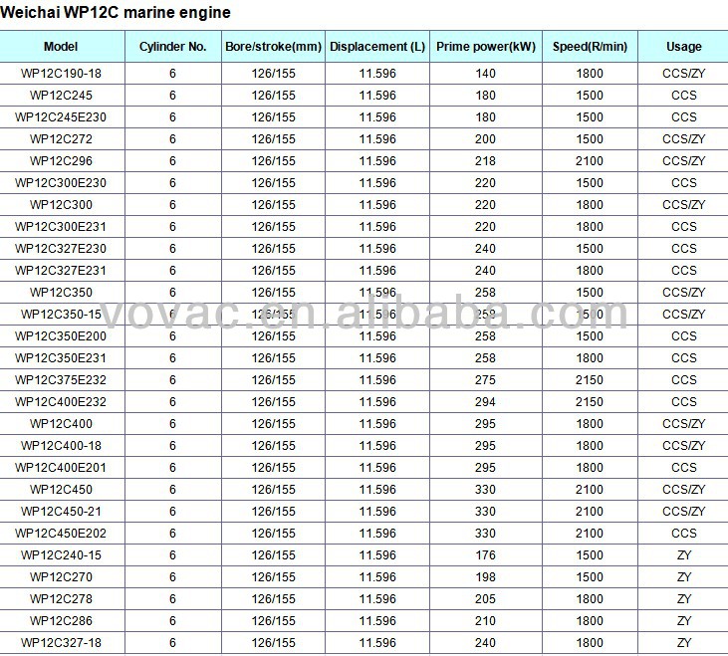
Task: Select model cell WP12C327-18
Action: [x=61, y=642]
